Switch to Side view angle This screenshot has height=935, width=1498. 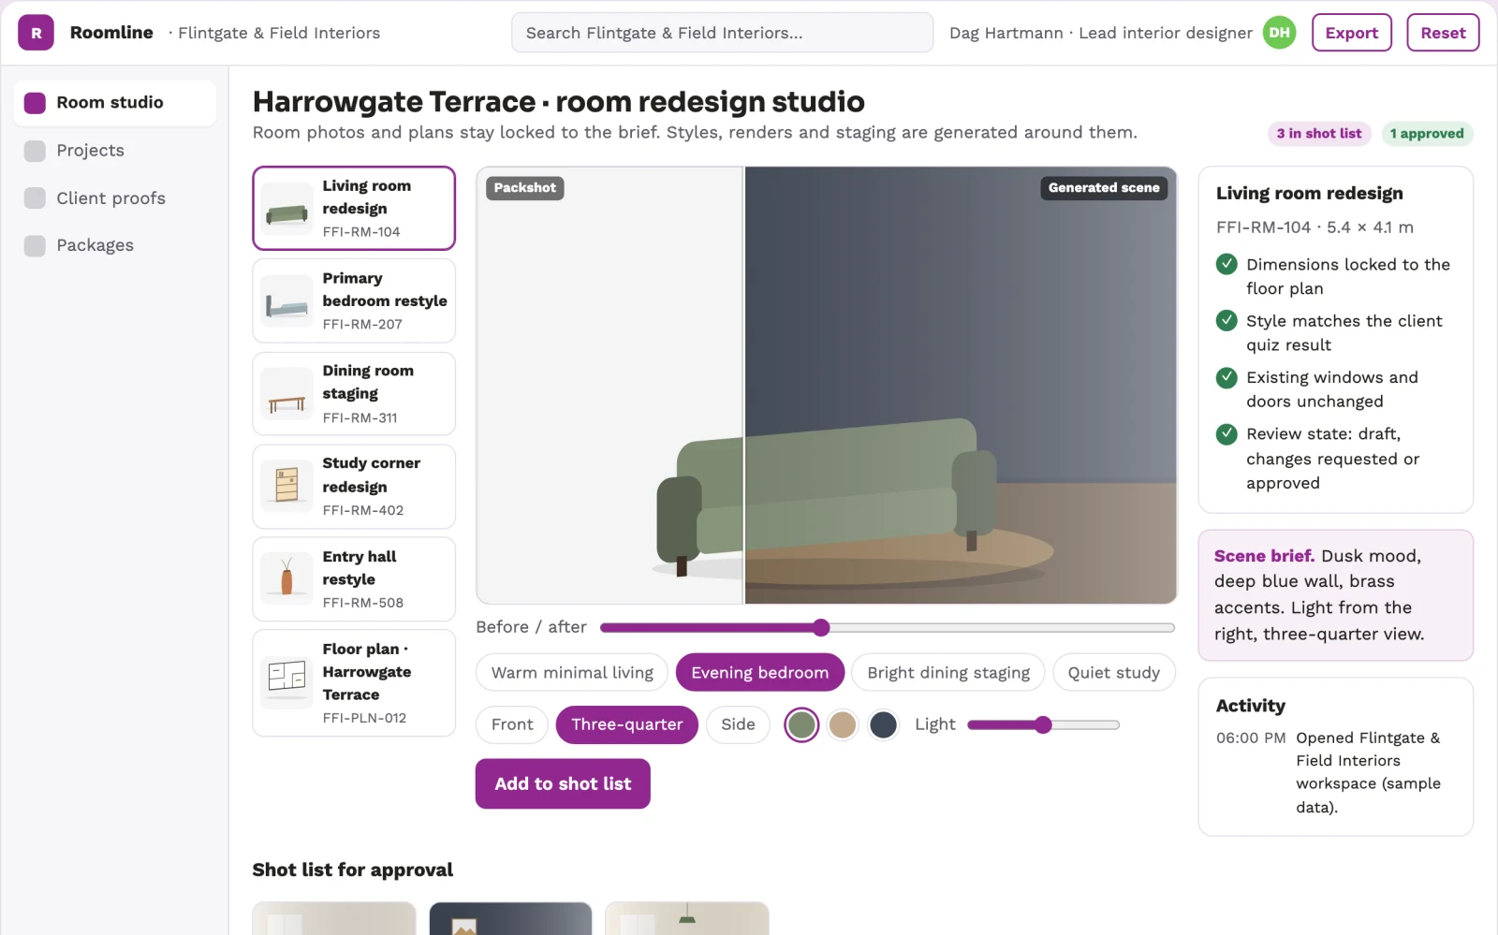pyautogui.click(x=738, y=724)
